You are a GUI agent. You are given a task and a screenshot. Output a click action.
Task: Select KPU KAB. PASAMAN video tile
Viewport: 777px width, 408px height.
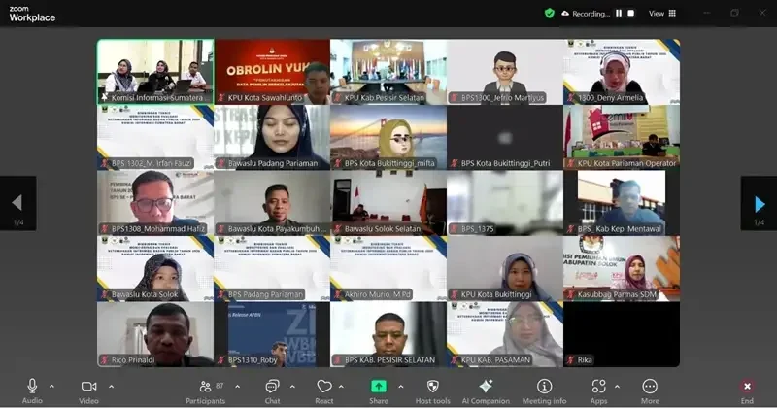[505, 334]
